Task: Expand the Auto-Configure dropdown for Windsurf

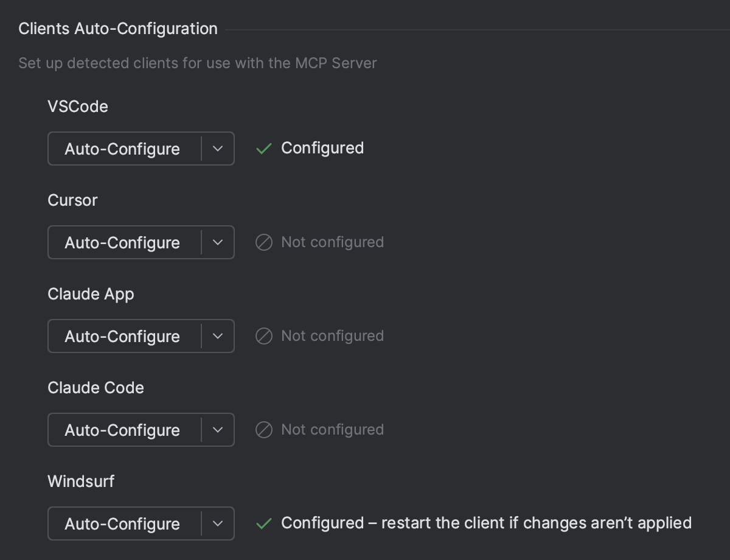Action: [218, 523]
